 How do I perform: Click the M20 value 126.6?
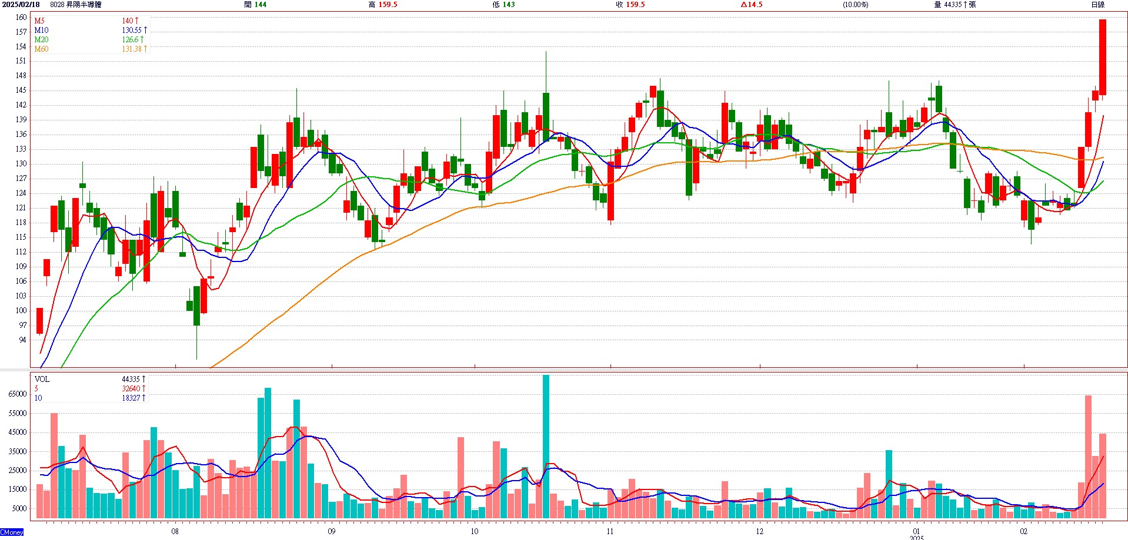tap(132, 39)
